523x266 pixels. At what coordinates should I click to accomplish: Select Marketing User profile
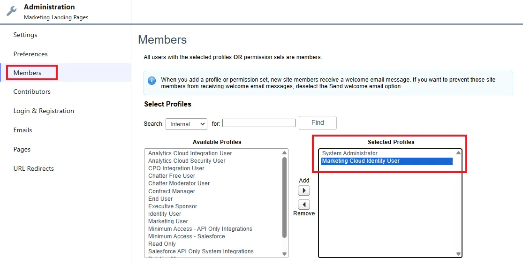168,221
